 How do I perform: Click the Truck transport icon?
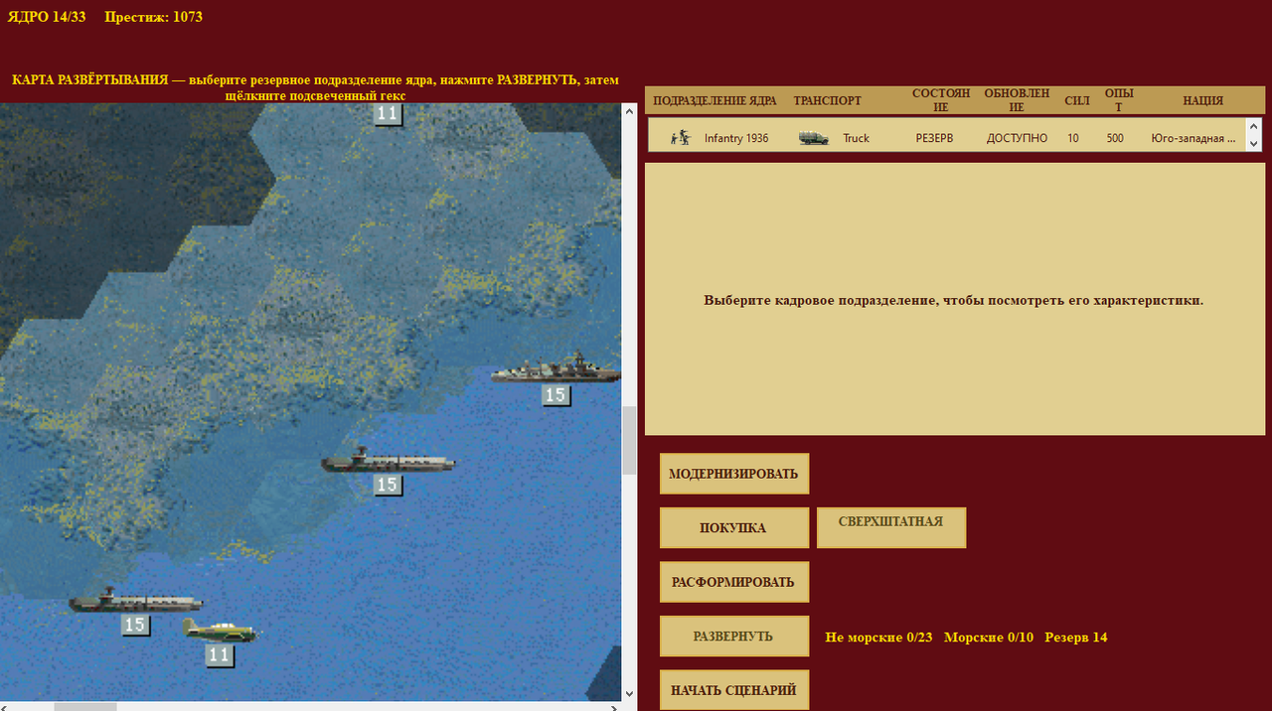point(814,138)
